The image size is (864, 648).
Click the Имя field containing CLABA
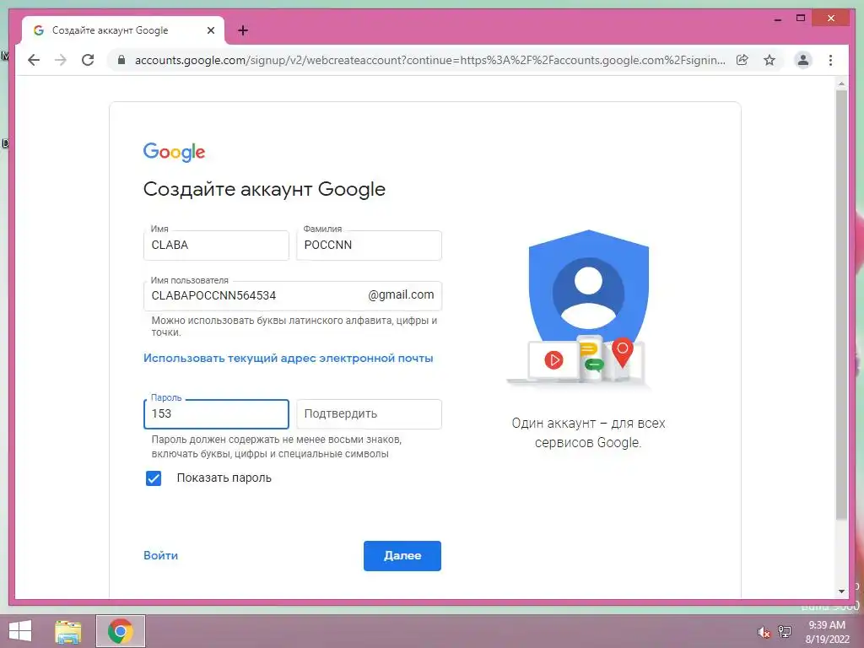pos(216,246)
